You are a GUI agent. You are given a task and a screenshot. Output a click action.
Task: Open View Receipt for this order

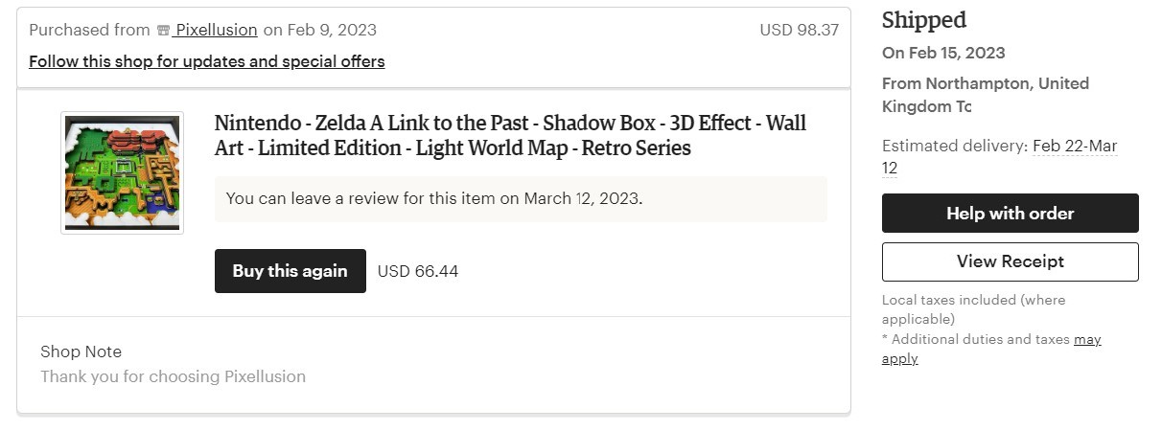point(1010,261)
